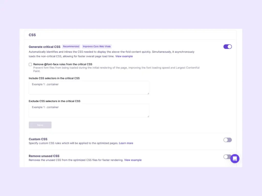Click the Custom CSS heading

[x=38, y=139]
